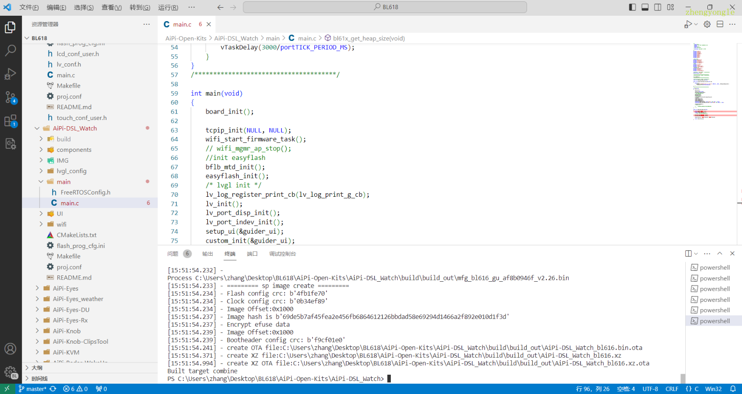Split the editor to the right
Viewport: 742px width, 394px height.
tap(720, 24)
